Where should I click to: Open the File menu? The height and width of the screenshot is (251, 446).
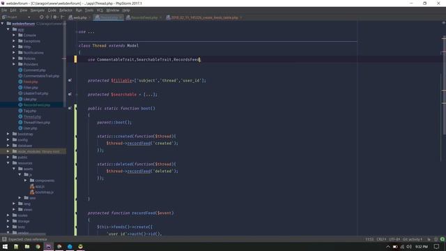[x=4, y=10]
